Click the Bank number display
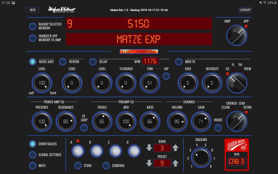The width and height of the screenshot is (278, 174). point(162,148)
